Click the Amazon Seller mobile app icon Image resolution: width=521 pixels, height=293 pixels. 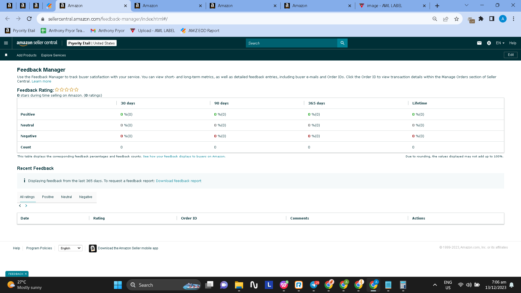point(93,248)
